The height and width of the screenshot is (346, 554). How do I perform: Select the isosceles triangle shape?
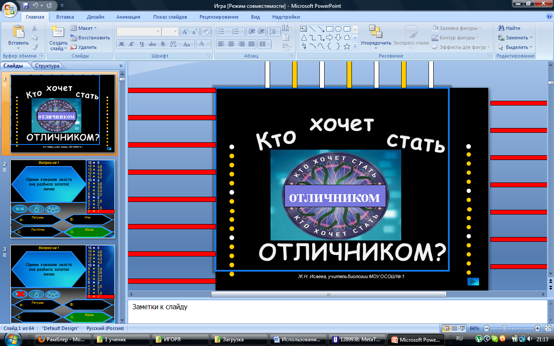click(x=303, y=38)
